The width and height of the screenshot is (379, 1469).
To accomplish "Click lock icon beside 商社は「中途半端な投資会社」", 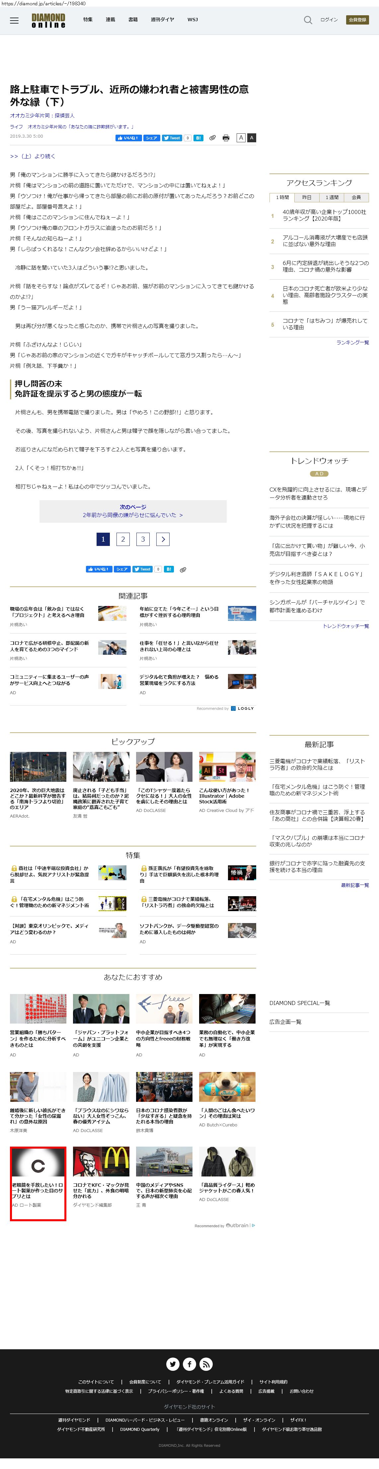I will pyautogui.click(x=14, y=869).
